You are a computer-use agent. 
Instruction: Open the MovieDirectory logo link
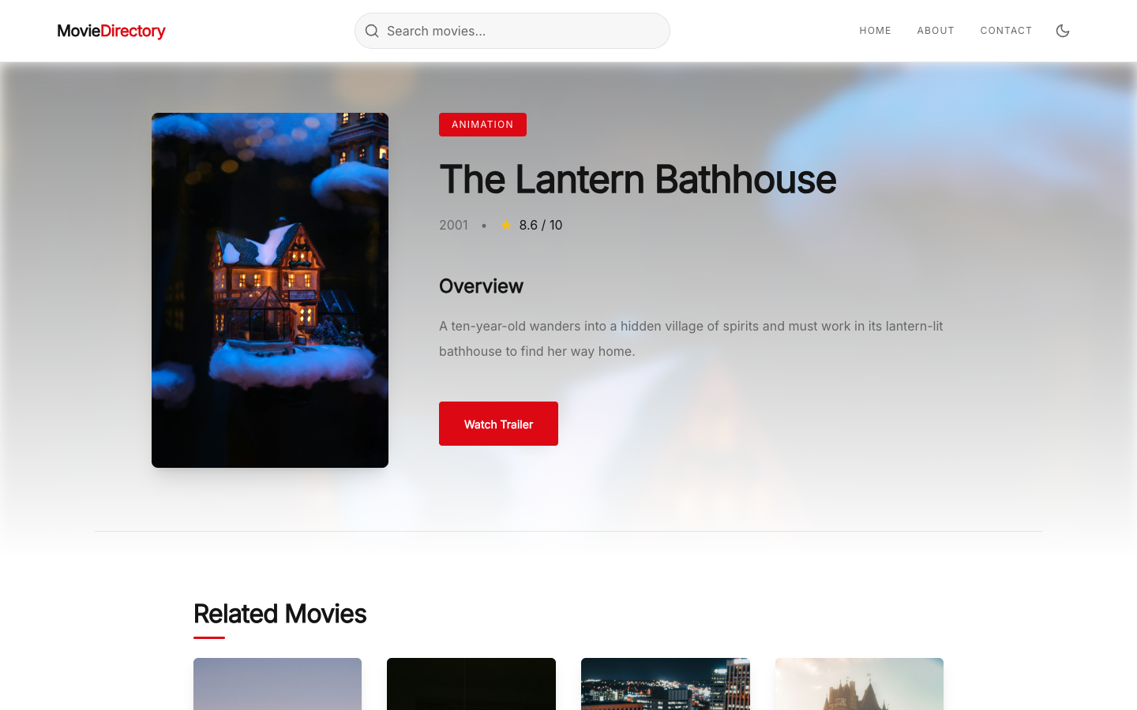point(111,31)
